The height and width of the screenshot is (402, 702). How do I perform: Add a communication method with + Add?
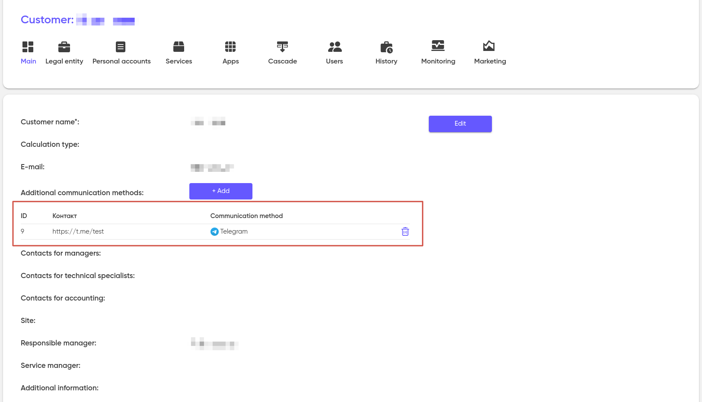coord(221,191)
